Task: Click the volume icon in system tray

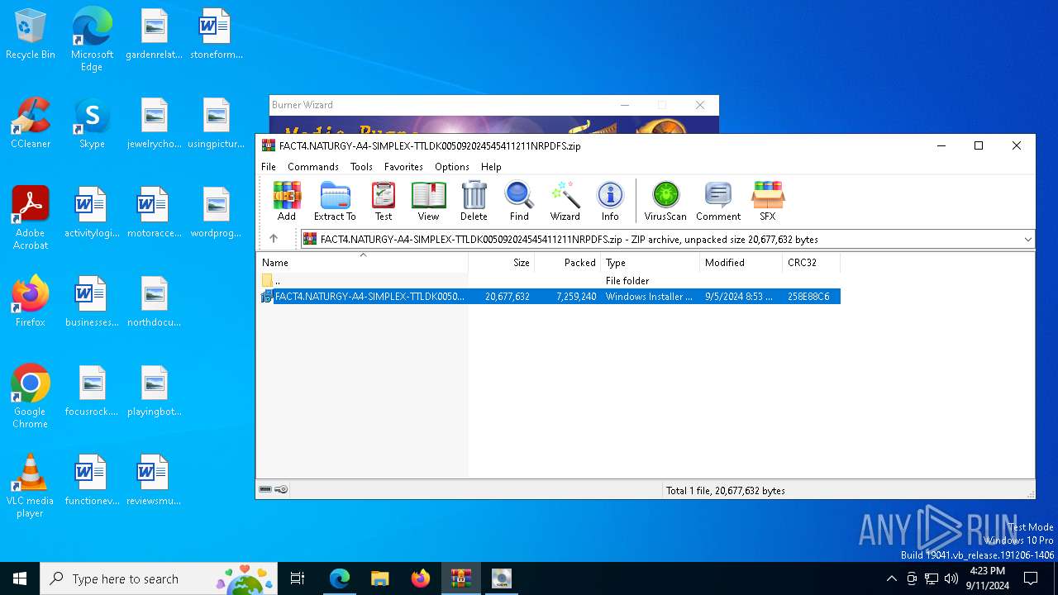Action: click(x=951, y=578)
